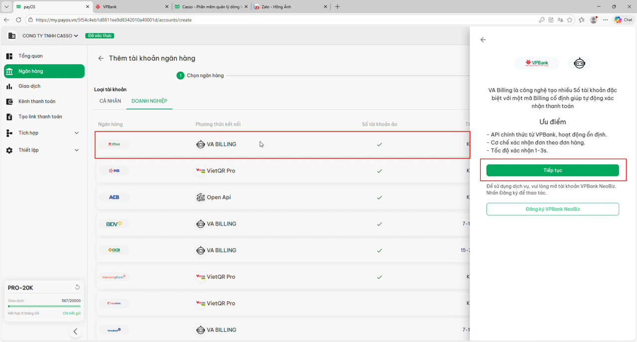Open CÔNG TY TNHH CASSO company dropdown
This screenshot has width=637, height=342.
pos(50,36)
